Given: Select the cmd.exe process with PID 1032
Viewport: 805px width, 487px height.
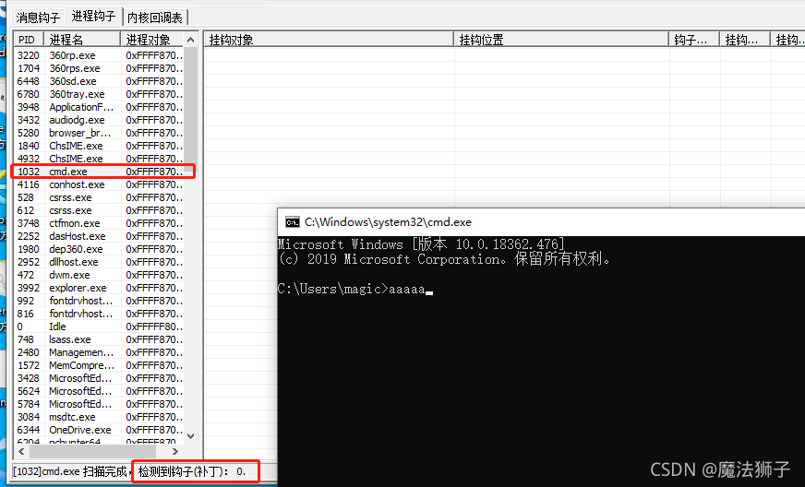Looking at the screenshot, I should point(99,172).
